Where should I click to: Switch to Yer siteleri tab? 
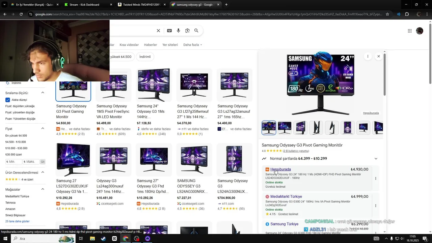pos(170,45)
